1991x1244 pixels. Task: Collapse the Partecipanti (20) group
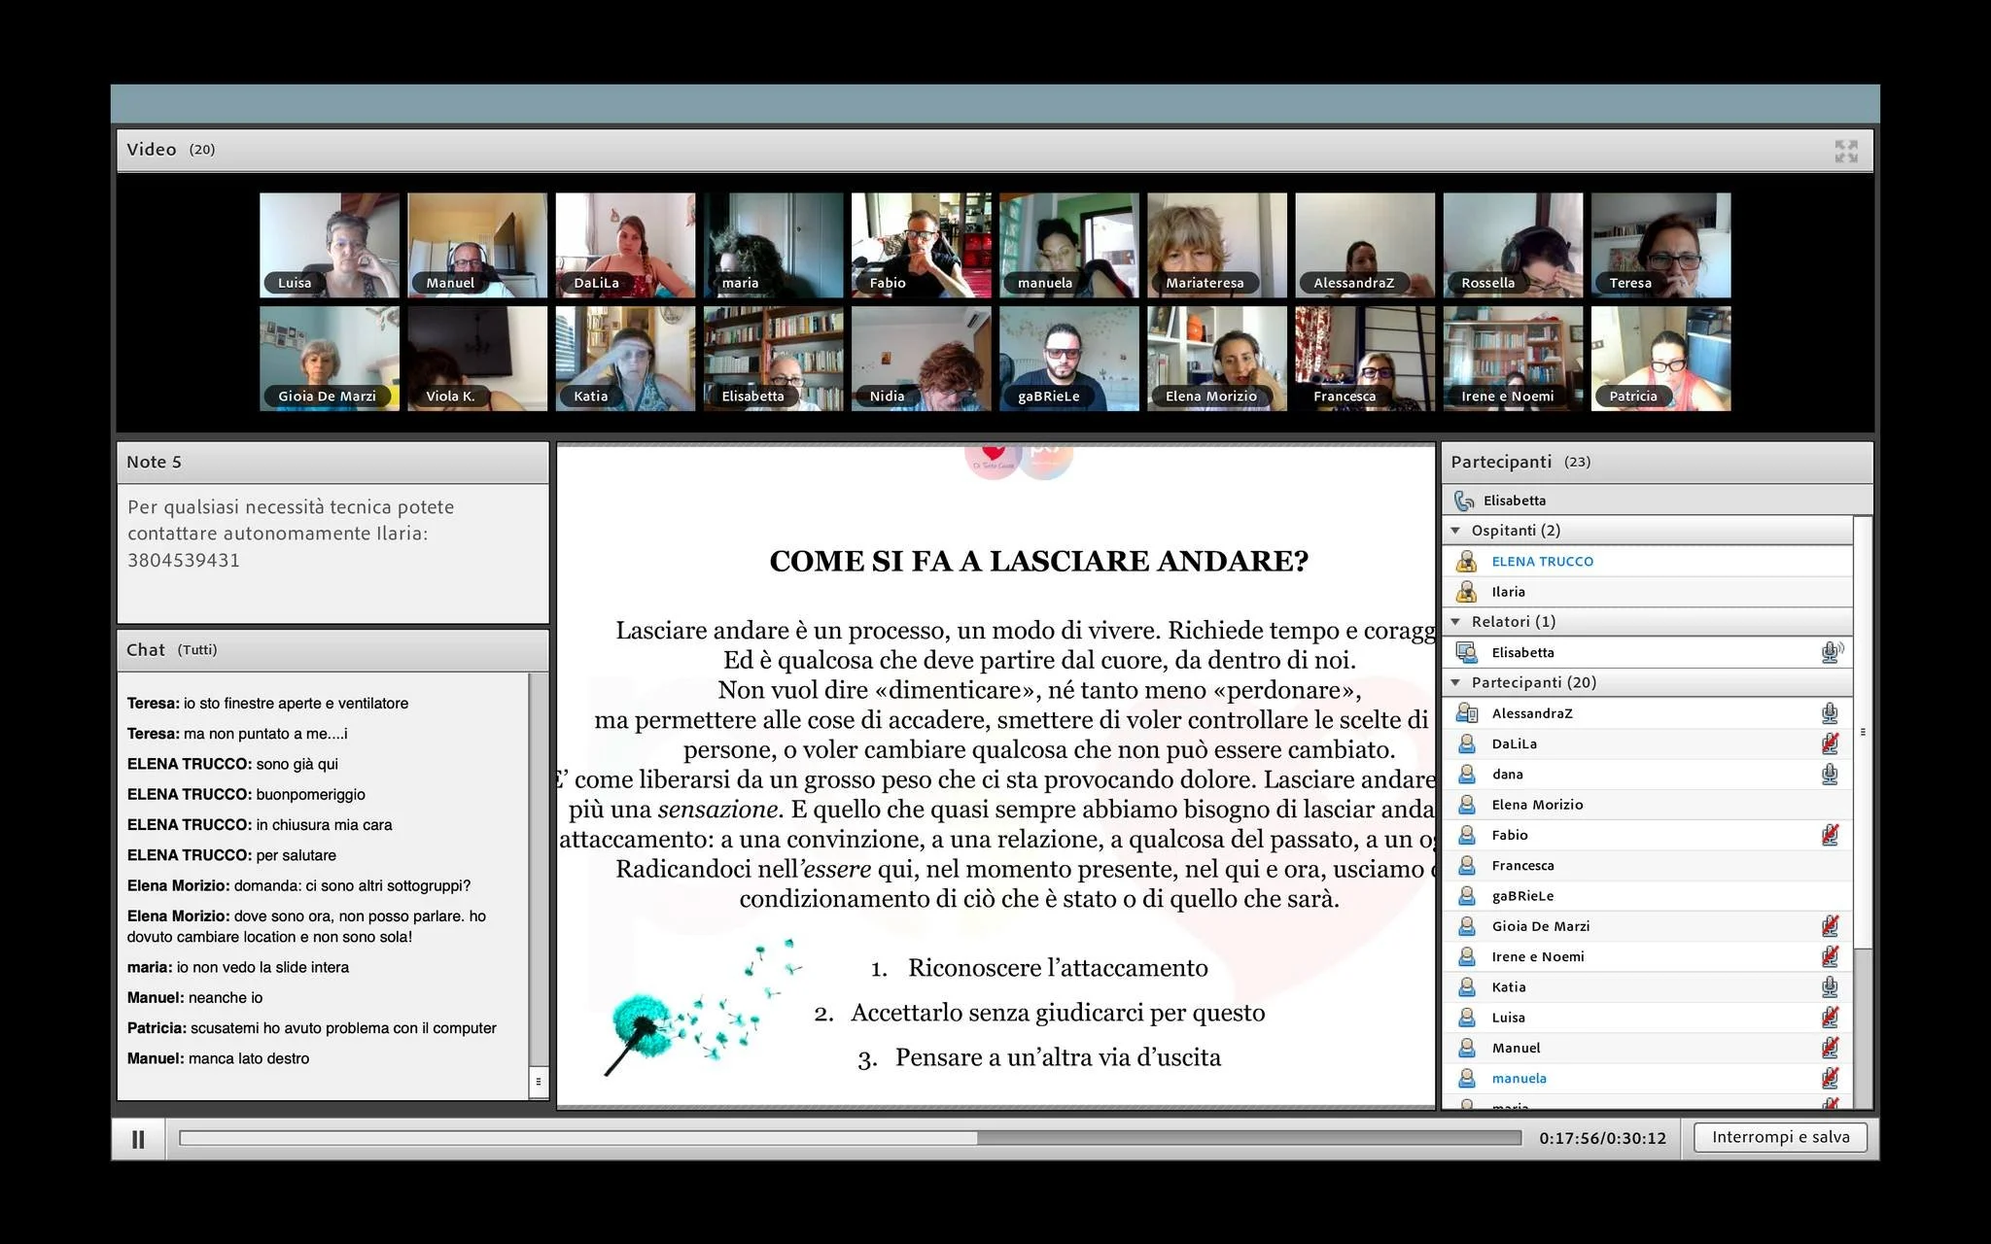[1455, 683]
